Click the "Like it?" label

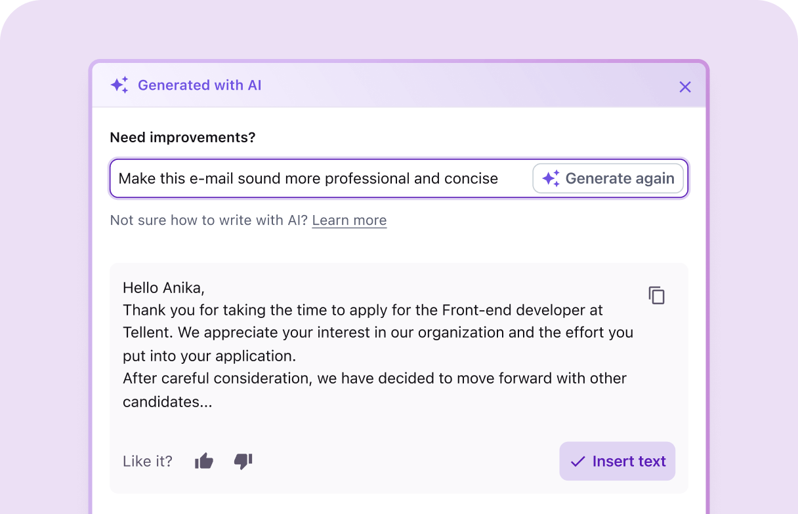click(148, 462)
